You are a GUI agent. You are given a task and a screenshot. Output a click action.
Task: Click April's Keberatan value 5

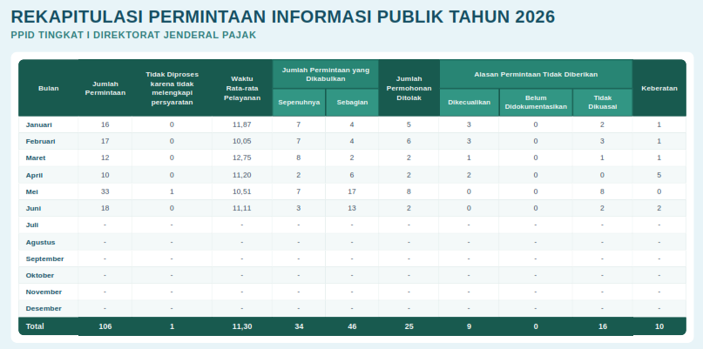tap(659, 175)
